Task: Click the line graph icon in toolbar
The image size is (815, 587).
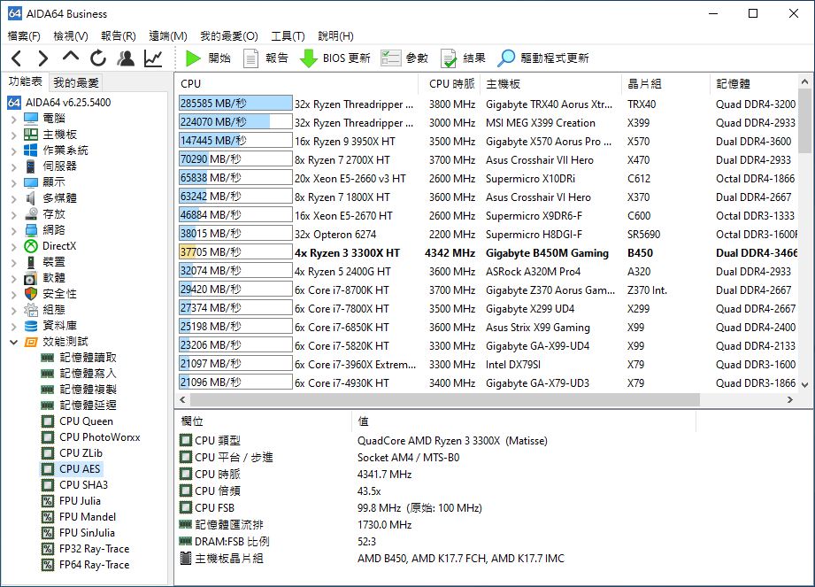Action: (x=153, y=58)
